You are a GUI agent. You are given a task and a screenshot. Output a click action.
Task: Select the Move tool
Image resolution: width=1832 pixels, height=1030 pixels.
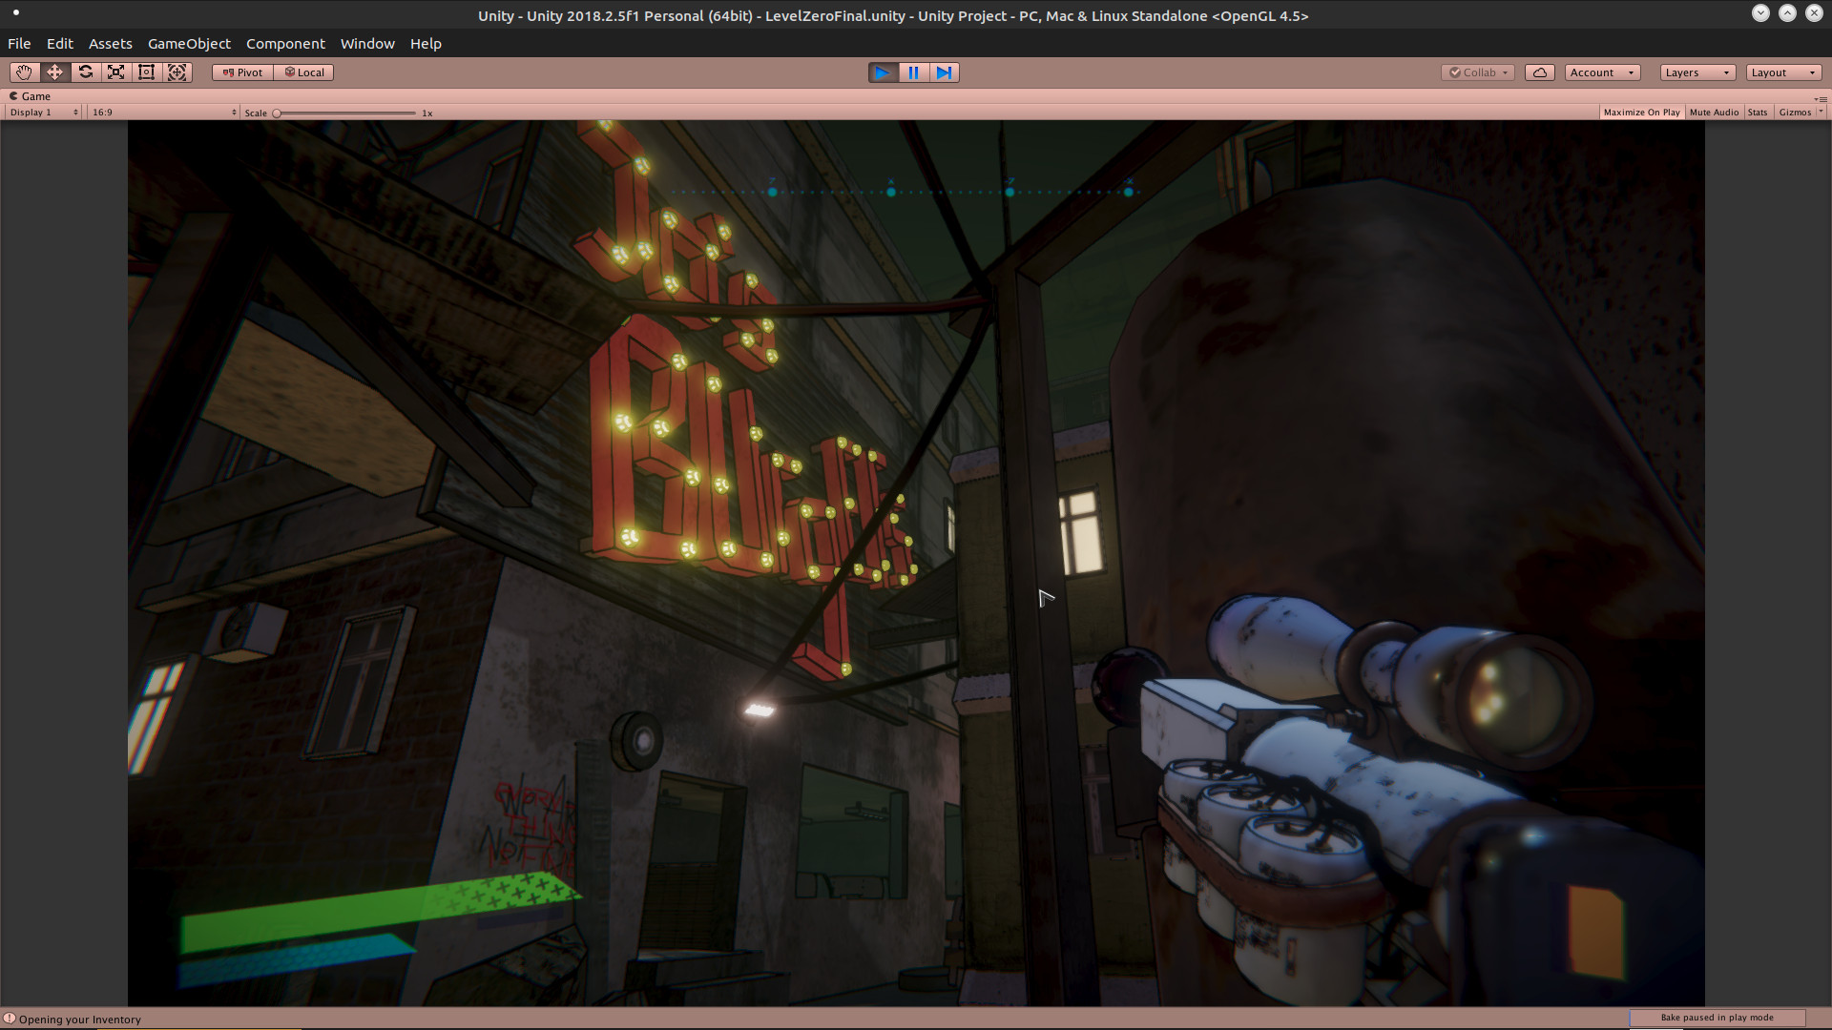(54, 72)
